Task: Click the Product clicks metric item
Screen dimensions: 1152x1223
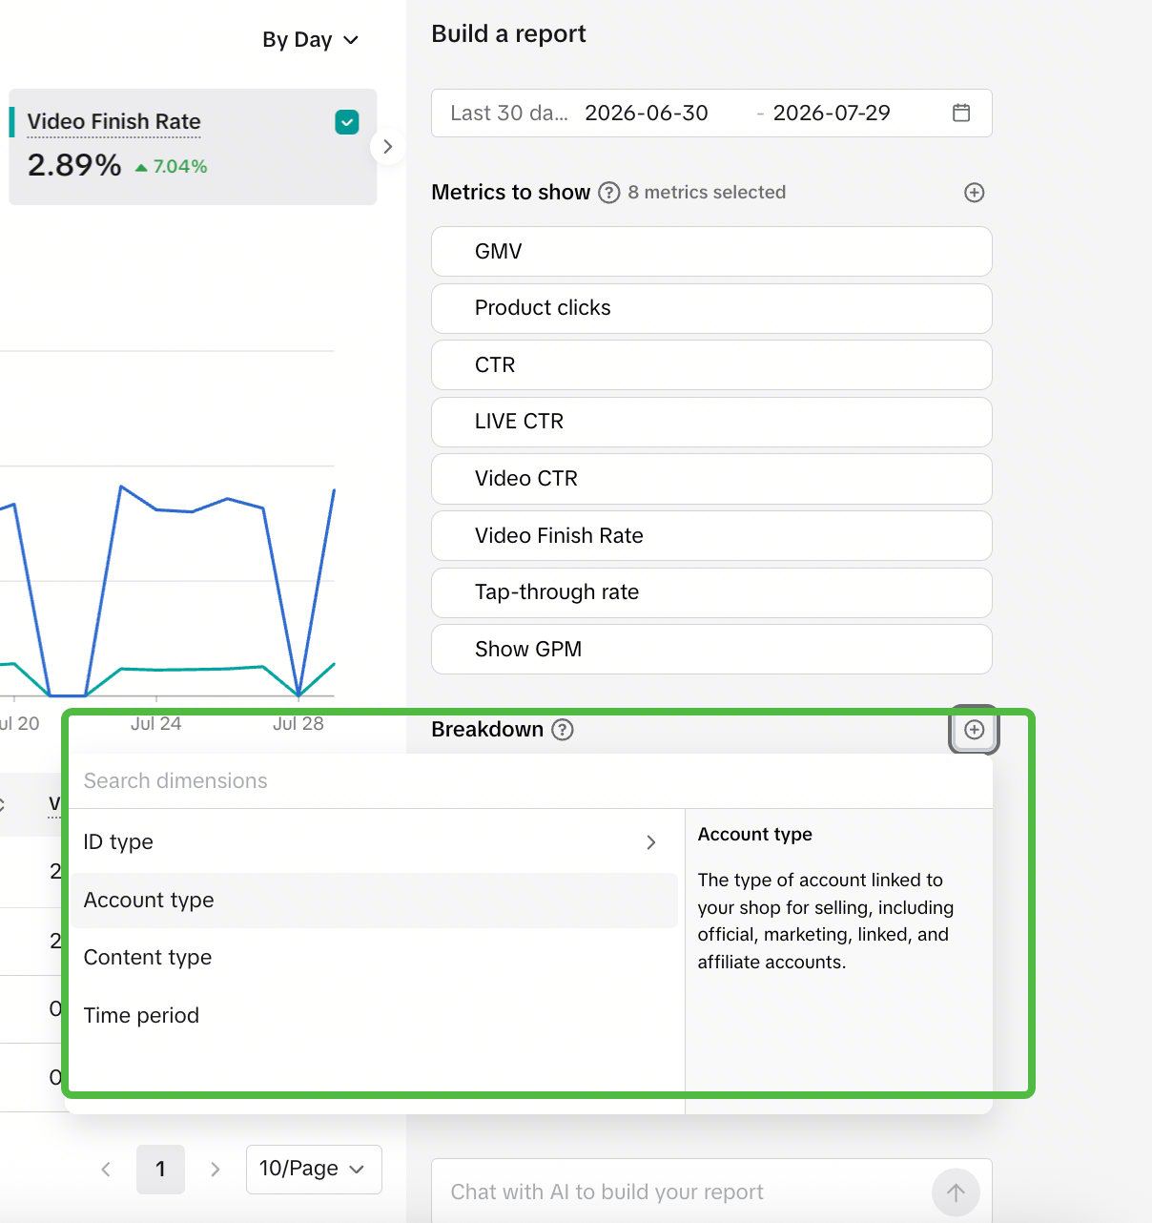Action: tap(711, 308)
